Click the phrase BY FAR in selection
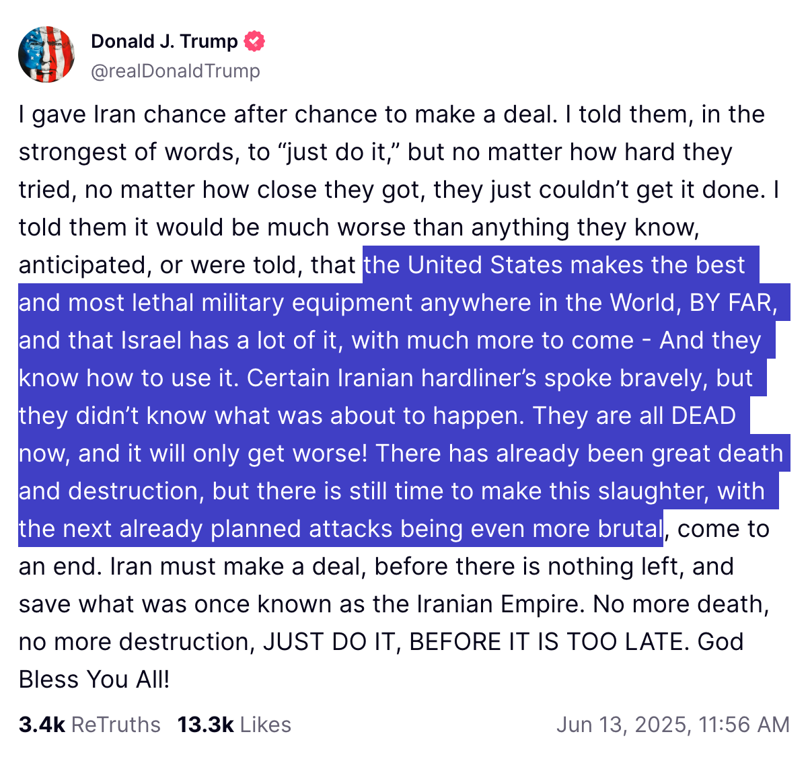Viewport: 810px width, 759px height. pyautogui.click(x=731, y=303)
